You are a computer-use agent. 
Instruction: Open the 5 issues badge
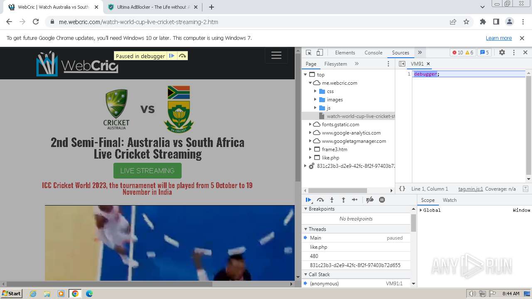coord(484,53)
